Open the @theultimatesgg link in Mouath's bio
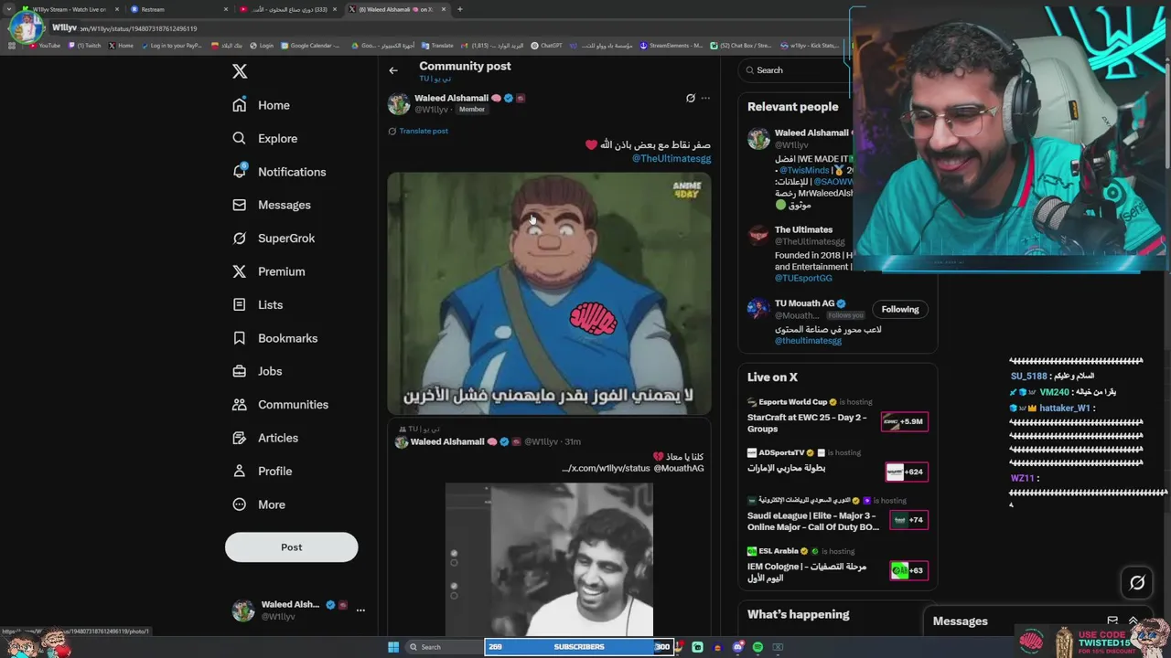The height and width of the screenshot is (658, 1171). pos(808,340)
